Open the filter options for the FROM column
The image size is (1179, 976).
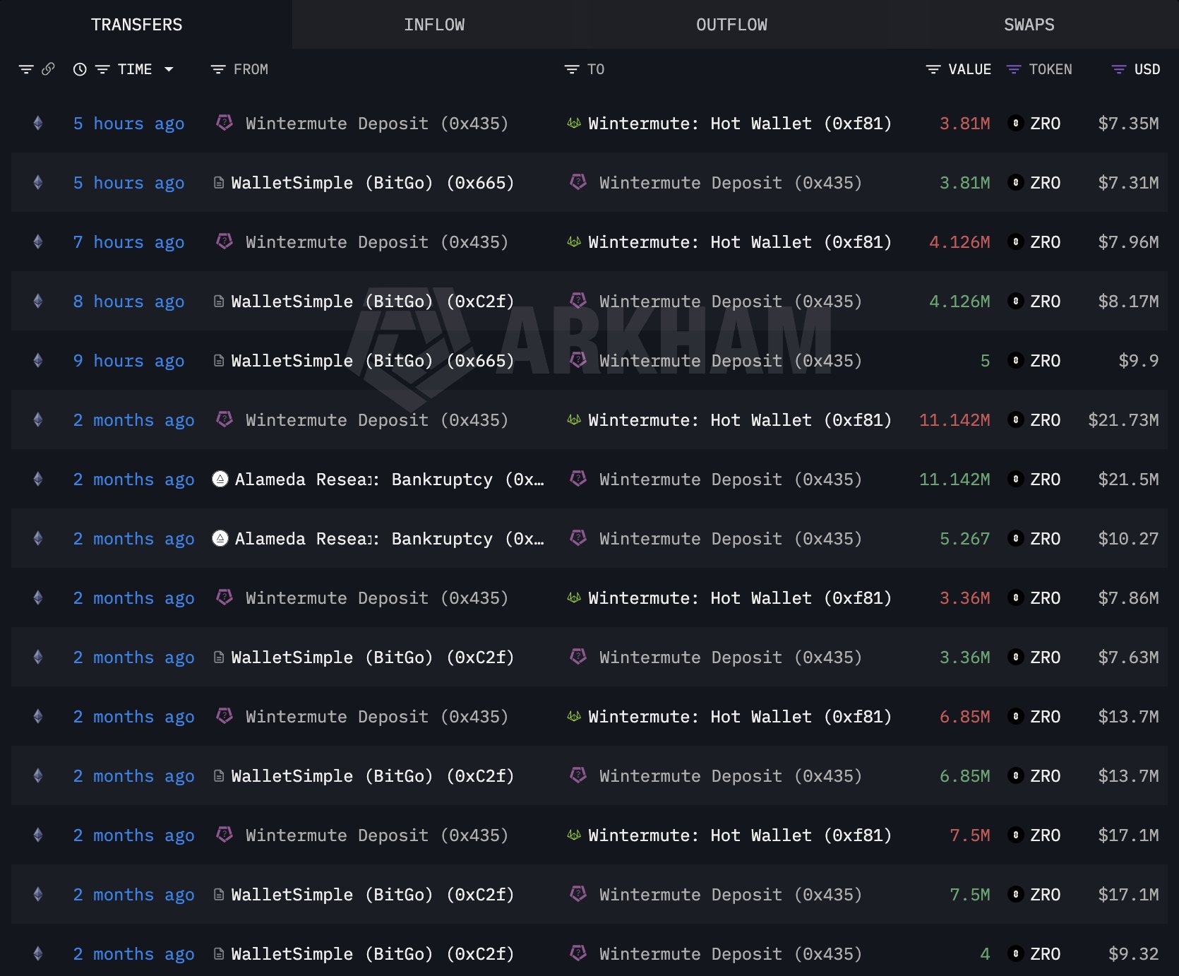[217, 69]
